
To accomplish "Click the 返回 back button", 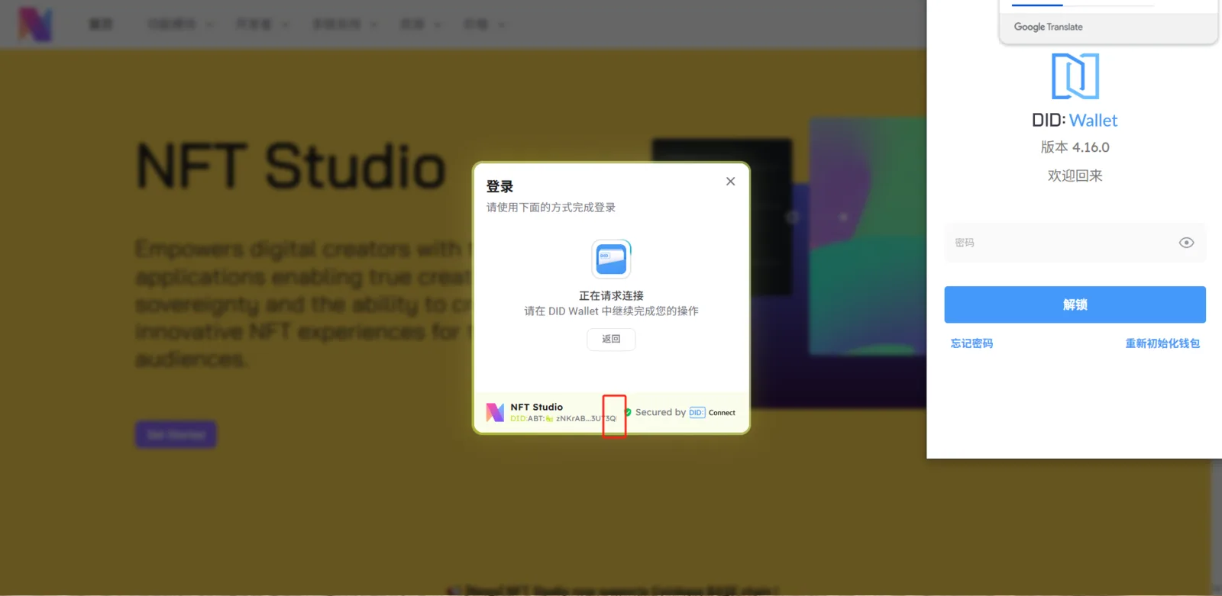I will (611, 339).
